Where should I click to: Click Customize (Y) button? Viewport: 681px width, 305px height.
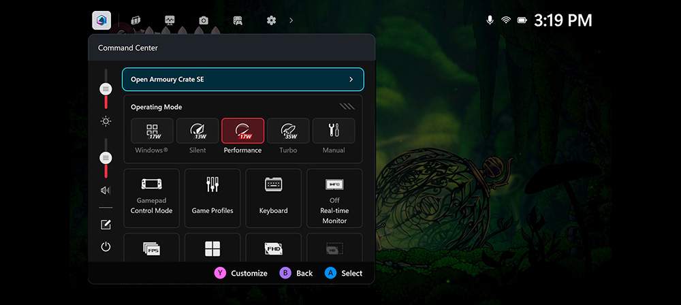point(240,273)
